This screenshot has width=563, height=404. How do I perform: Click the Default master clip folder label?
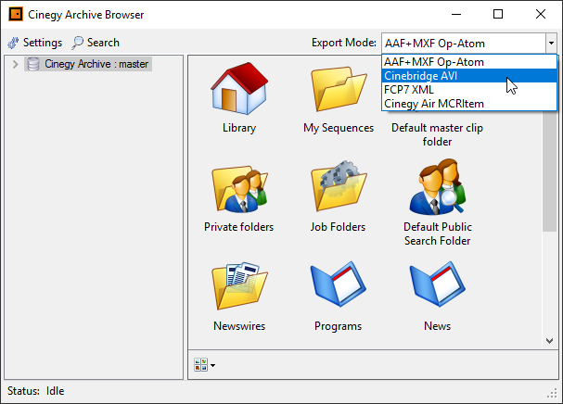(437, 134)
